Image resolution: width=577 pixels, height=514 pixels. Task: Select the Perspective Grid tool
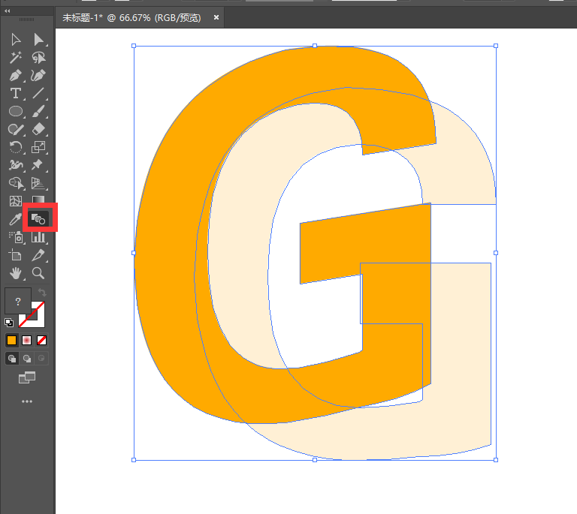[38, 183]
